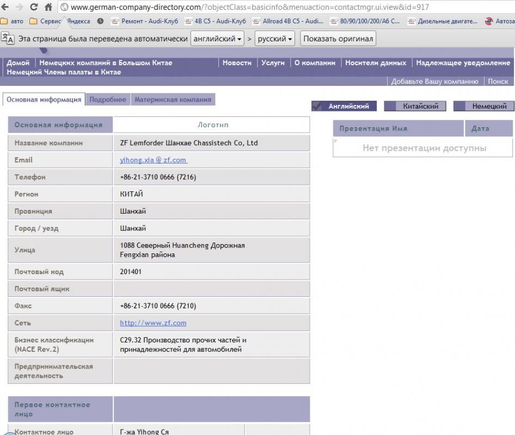
Task: Click 'Презентация Имя' column header
Action: (398, 128)
